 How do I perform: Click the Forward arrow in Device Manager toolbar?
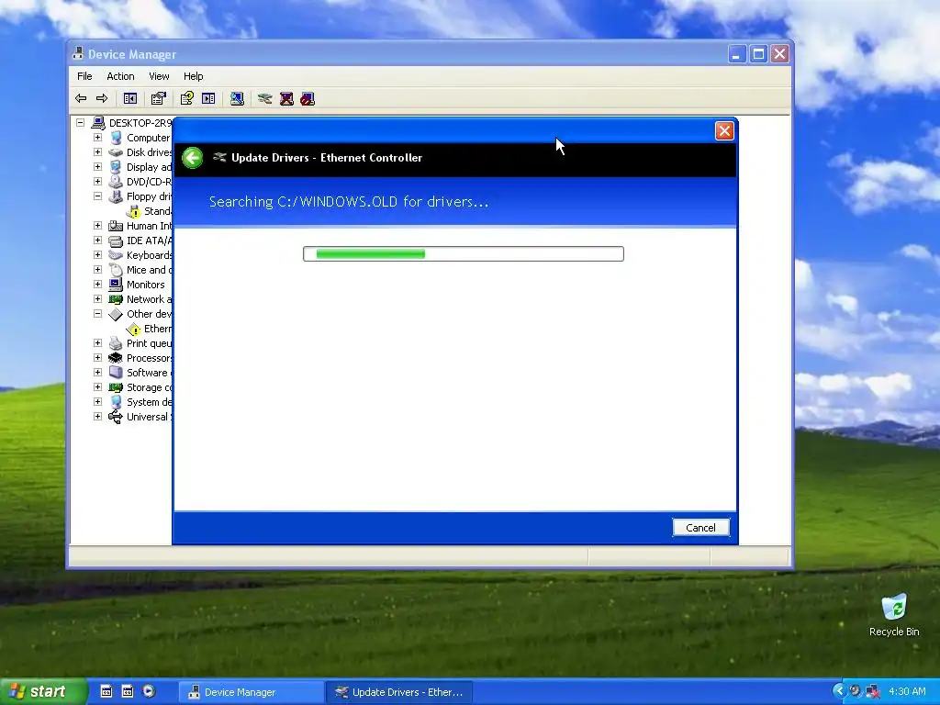tap(102, 98)
